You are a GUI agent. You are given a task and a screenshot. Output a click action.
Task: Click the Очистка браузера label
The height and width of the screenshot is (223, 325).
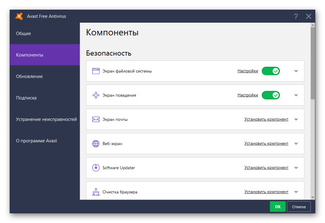120,192
